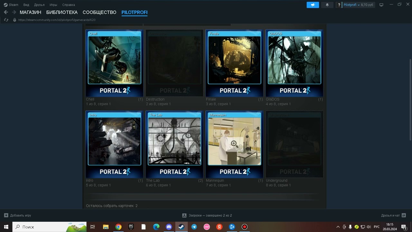Click 'Осталось собрать карточек: 2' text
This screenshot has height=232, width=412.
tap(112, 206)
